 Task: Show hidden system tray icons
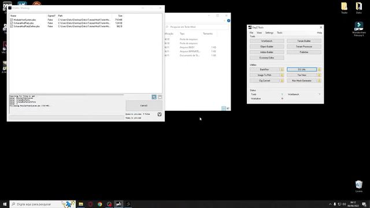(330, 204)
